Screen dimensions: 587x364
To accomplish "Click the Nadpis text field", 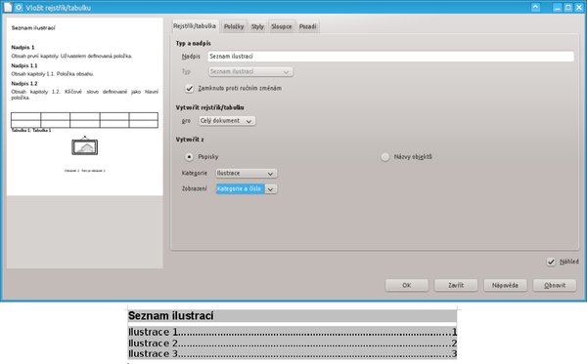I will pos(390,57).
